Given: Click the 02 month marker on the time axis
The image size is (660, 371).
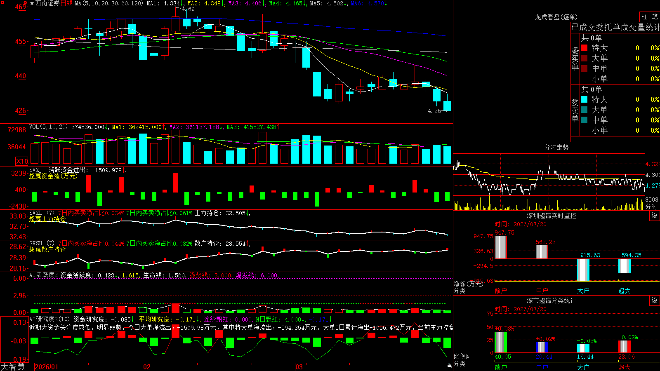Looking at the screenshot, I should [147, 367].
